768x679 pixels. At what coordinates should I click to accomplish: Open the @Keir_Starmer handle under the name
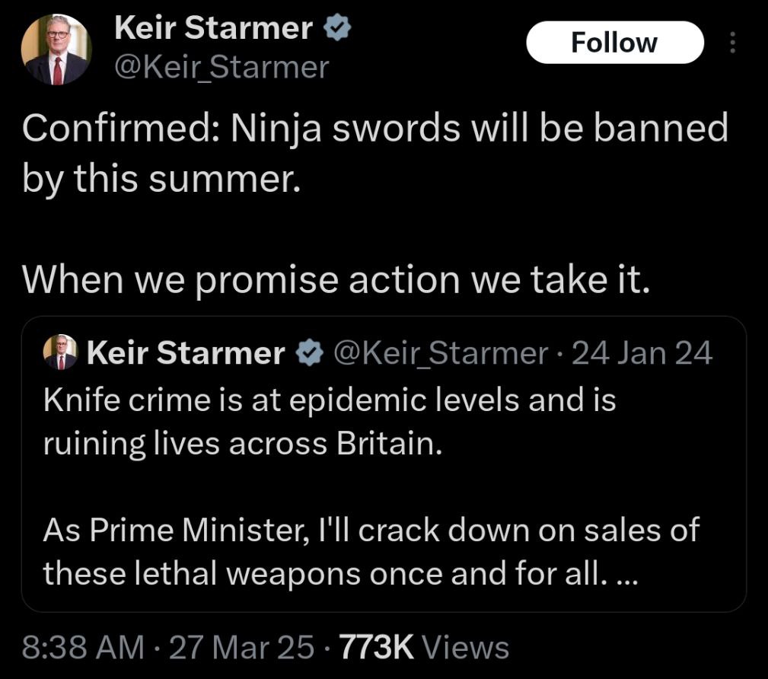click(221, 67)
